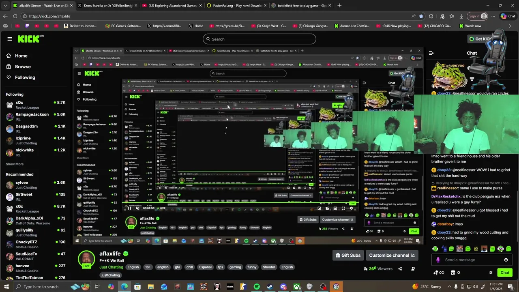Image resolution: width=519 pixels, height=292 pixels.
Task: Open the Xbox app from the taskbar
Action: coord(297,287)
